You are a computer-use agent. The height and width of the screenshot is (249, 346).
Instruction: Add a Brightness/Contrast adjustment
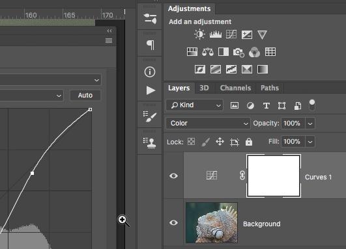(199, 34)
